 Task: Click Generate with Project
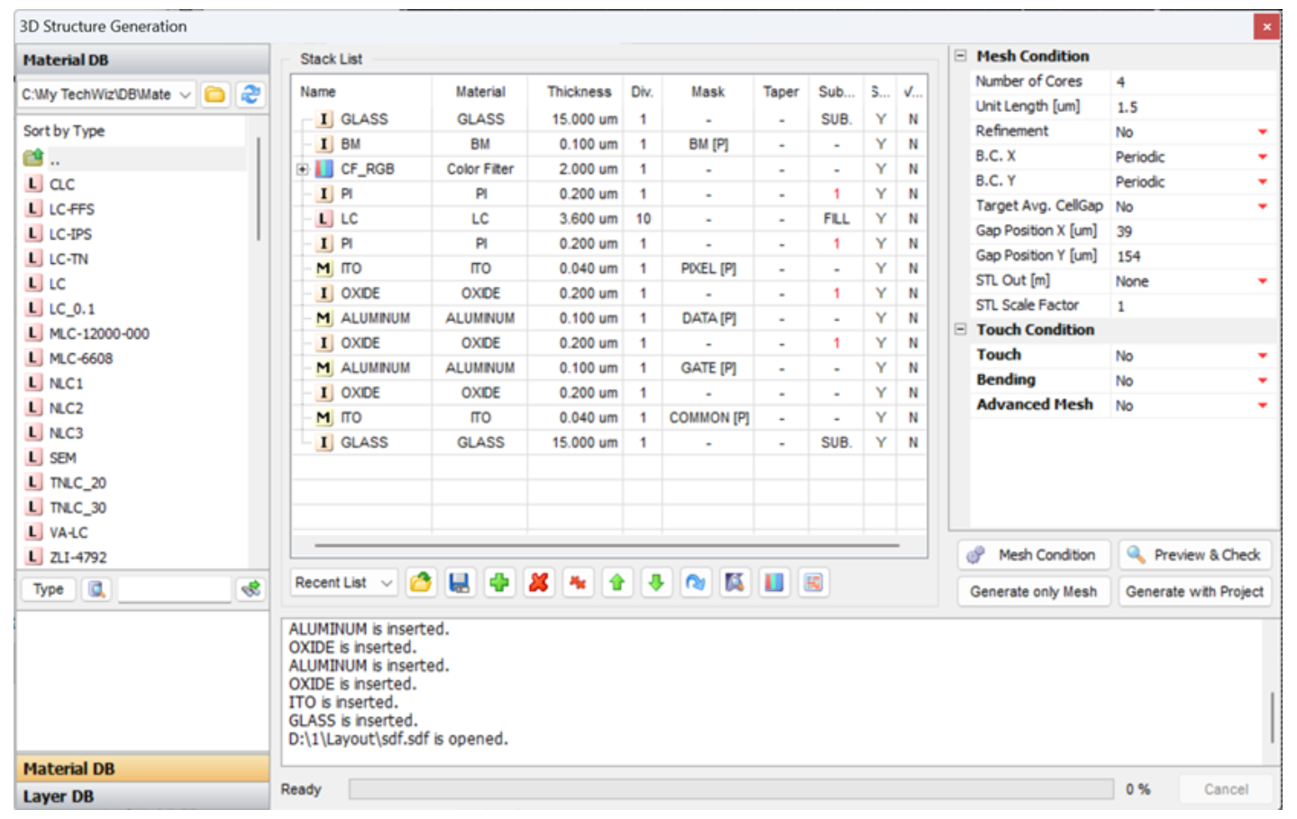(1195, 592)
